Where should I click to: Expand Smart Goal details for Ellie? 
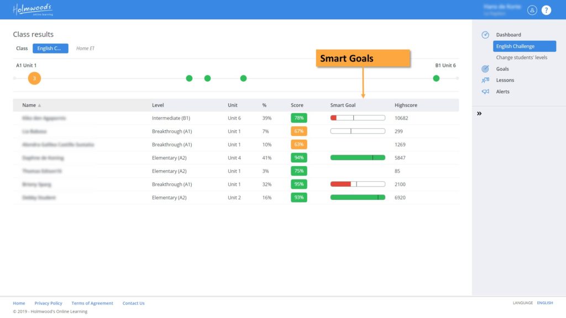pos(357,118)
